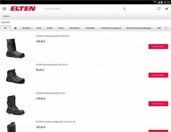This screenshot has height=132, width=171.
Task: Click the ELTEN logo
Action: 23,9
